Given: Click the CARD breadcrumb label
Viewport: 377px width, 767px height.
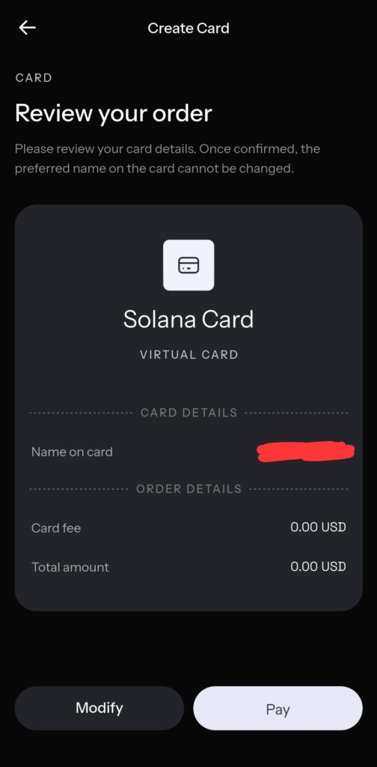Looking at the screenshot, I should click(x=34, y=78).
